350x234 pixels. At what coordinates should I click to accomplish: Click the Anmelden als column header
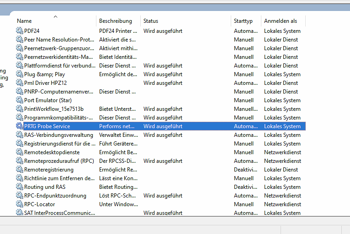click(x=280, y=21)
